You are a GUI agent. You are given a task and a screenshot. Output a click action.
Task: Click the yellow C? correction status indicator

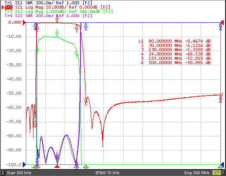(x=217, y=173)
